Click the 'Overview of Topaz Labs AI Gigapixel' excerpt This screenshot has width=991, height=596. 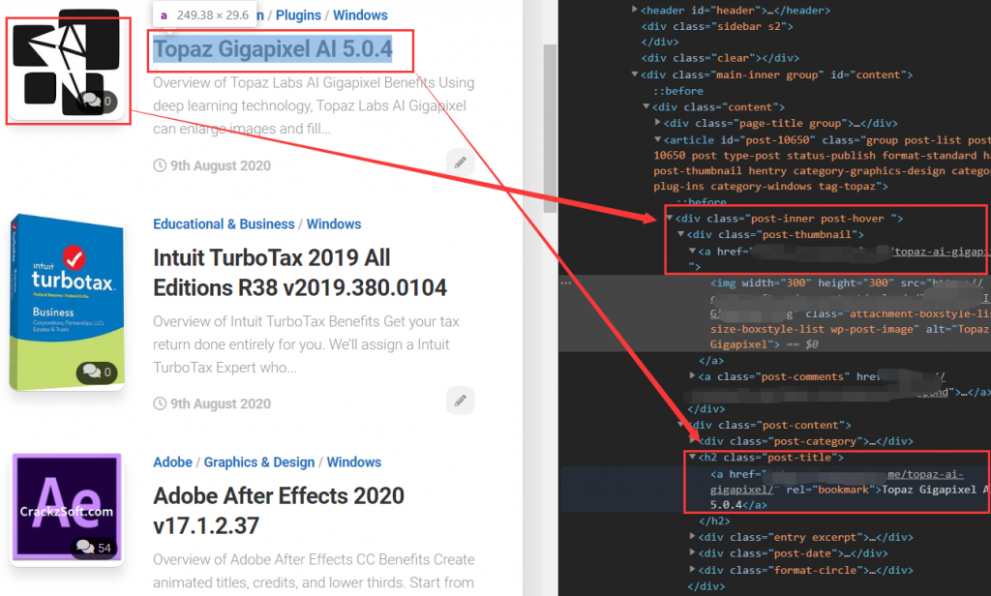[314, 105]
